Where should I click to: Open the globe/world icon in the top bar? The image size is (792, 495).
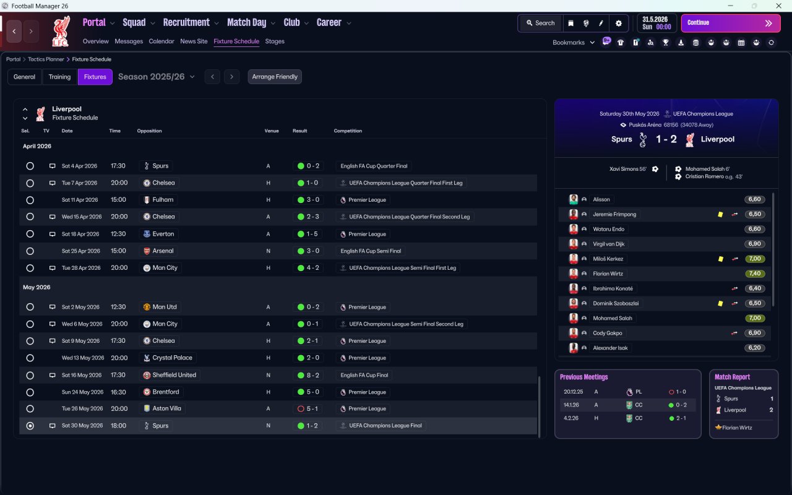pos(586,23)
